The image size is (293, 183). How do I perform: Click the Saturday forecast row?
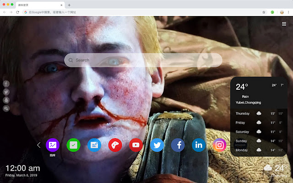tap(259, 132)
